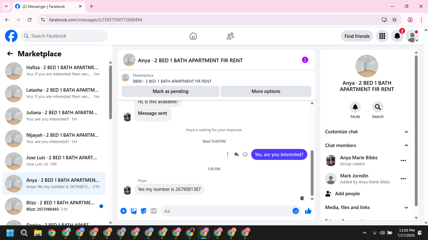
Task: Open the emoji picker in message box
Action: [296, 211]
